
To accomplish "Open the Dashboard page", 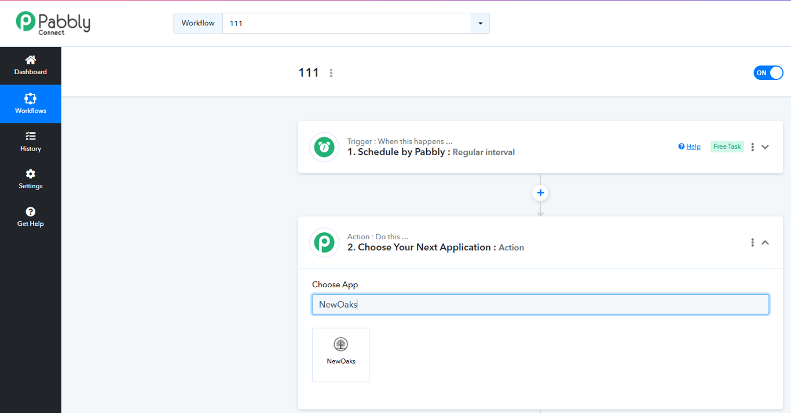I will (31, 65).
